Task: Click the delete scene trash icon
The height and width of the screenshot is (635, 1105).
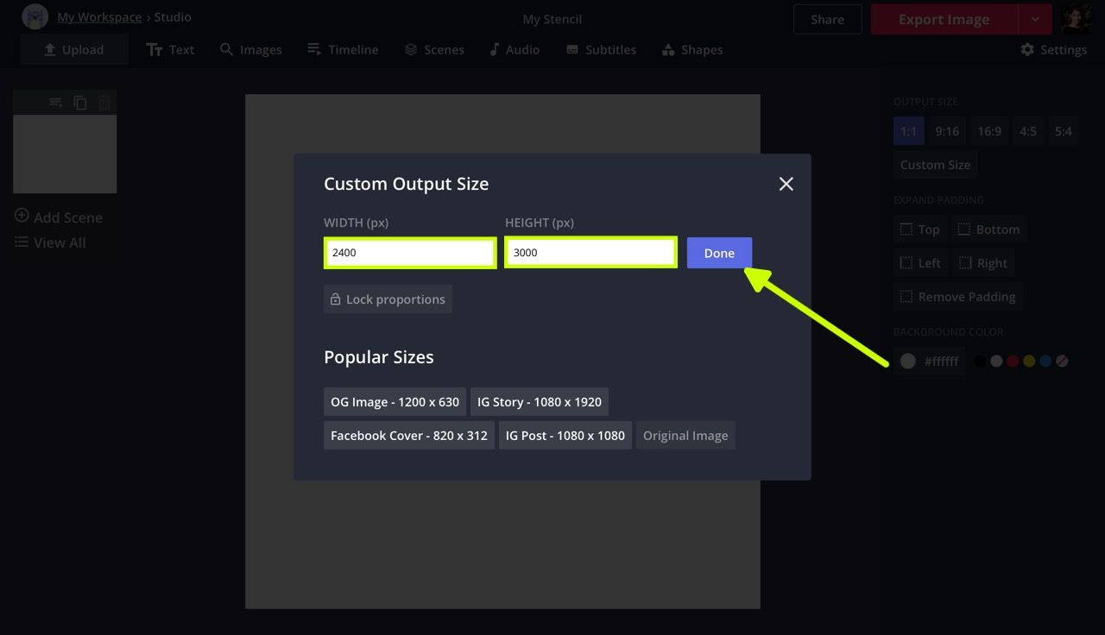Action: pyautogui.click(x=104, y=103)
